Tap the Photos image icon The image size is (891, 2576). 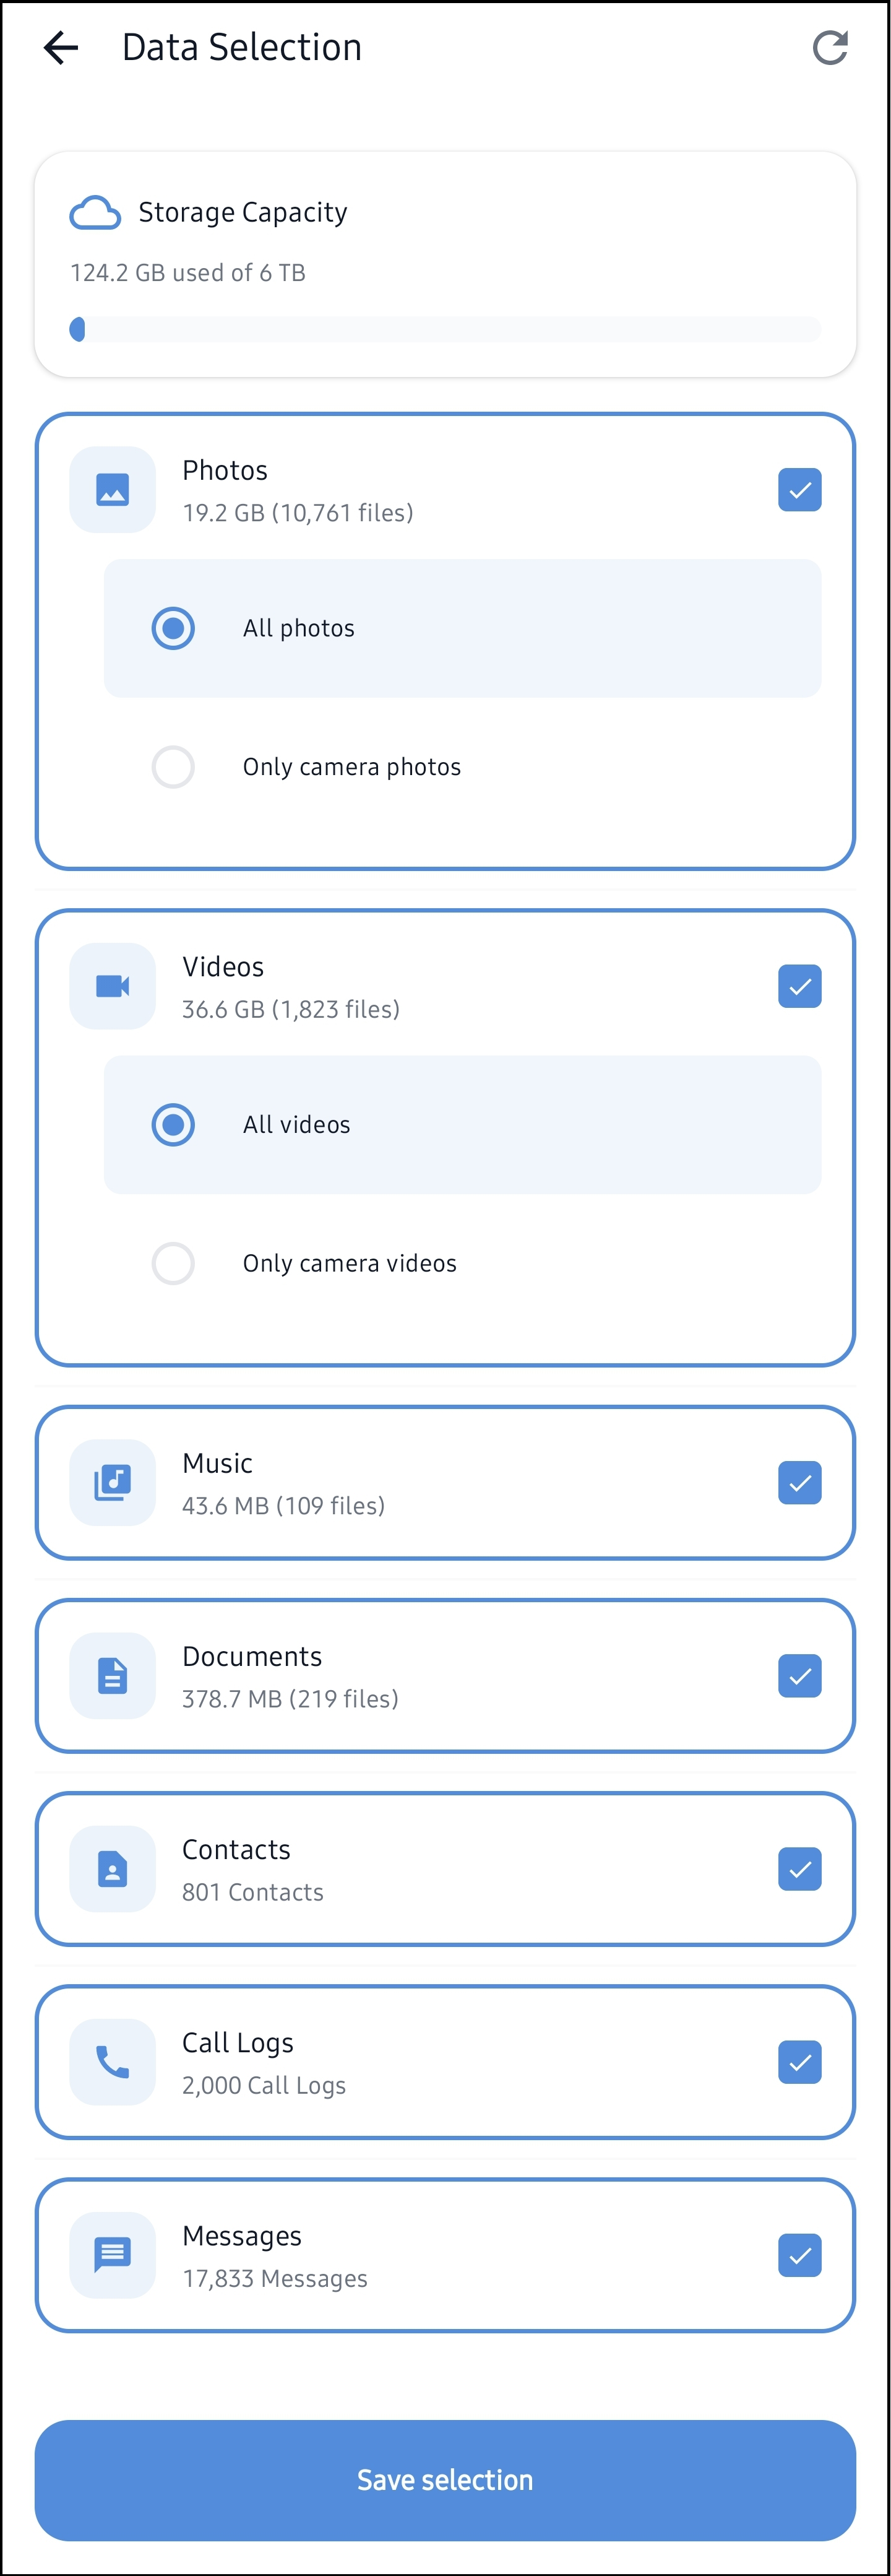tap(112, 490)
